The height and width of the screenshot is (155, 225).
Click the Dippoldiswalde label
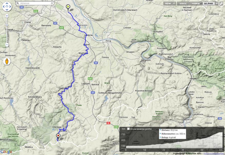pyautogui.click(x=33, y=68)
